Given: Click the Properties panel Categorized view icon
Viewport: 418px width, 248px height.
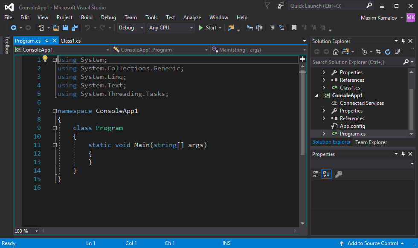Looking at the screenshot, I should (316, 174).
